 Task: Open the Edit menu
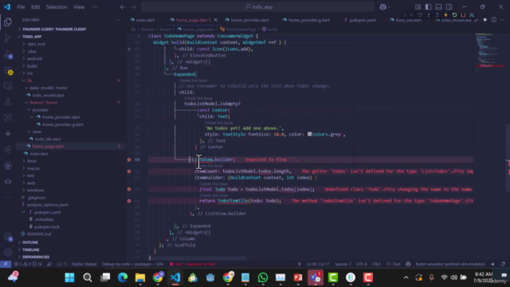[x=35, y=7]
